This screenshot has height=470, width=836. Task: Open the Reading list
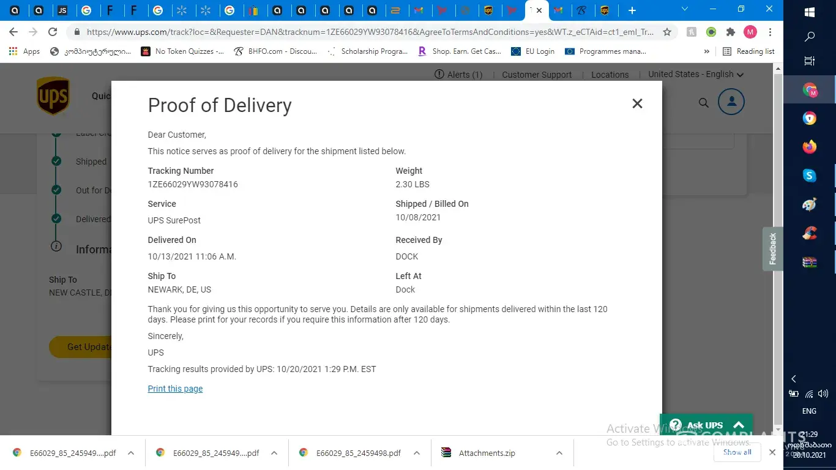click(748, 51)
